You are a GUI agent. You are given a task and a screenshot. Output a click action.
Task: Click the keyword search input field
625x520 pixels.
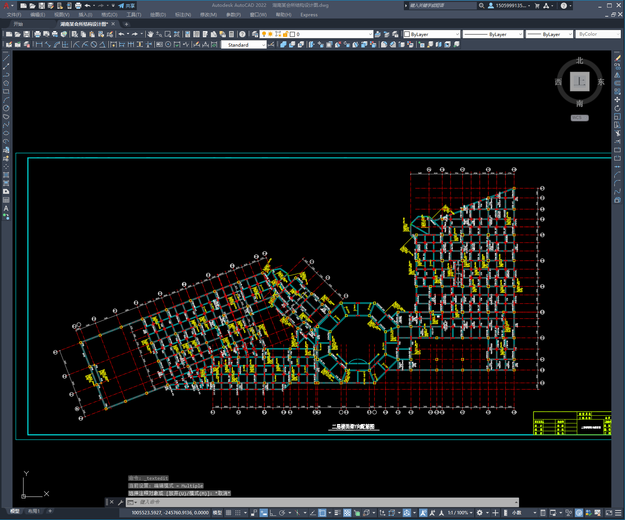[x=442, y=6]
